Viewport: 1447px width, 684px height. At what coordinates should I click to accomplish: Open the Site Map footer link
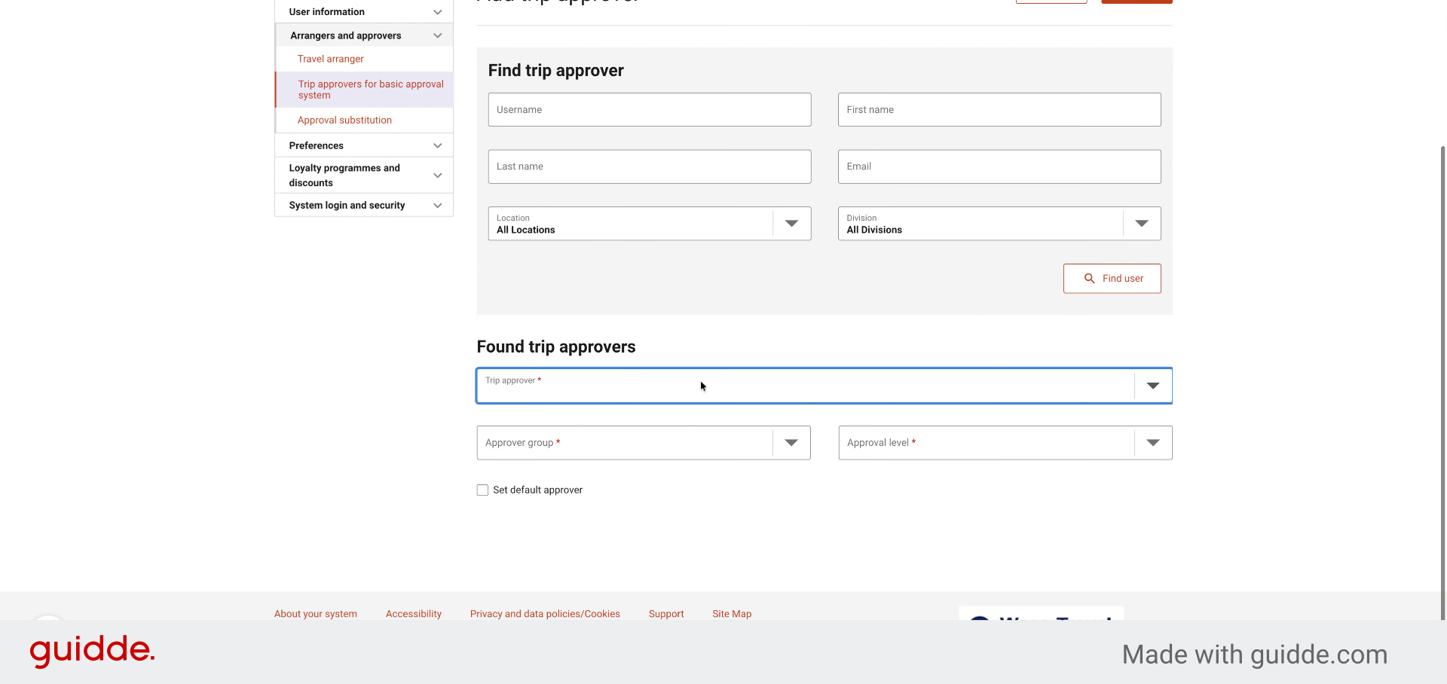point(732,614)
